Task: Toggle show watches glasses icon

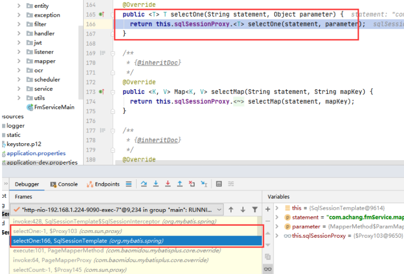Action: [268, 269]
